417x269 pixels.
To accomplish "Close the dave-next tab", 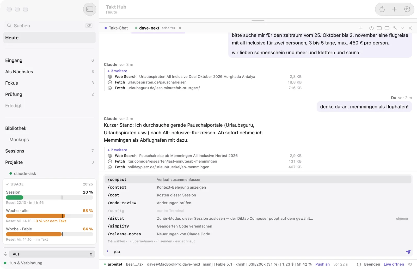I will [180, 28].
